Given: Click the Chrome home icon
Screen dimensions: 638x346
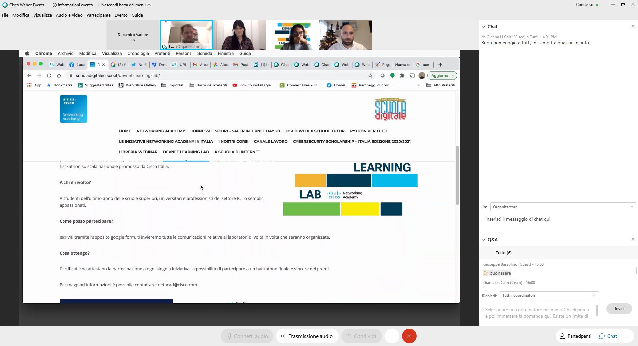Looking at the screenshot, I should click(x=59, y=76).
